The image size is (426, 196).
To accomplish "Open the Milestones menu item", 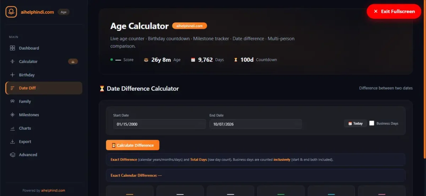I will 44,115.
